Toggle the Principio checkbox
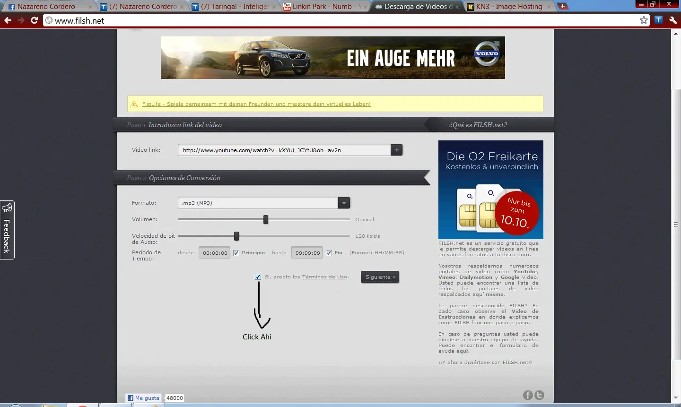 click(236, 253)
